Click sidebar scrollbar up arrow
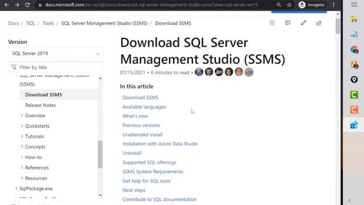Screen dimensions: 364x205 tap(100, 79)
